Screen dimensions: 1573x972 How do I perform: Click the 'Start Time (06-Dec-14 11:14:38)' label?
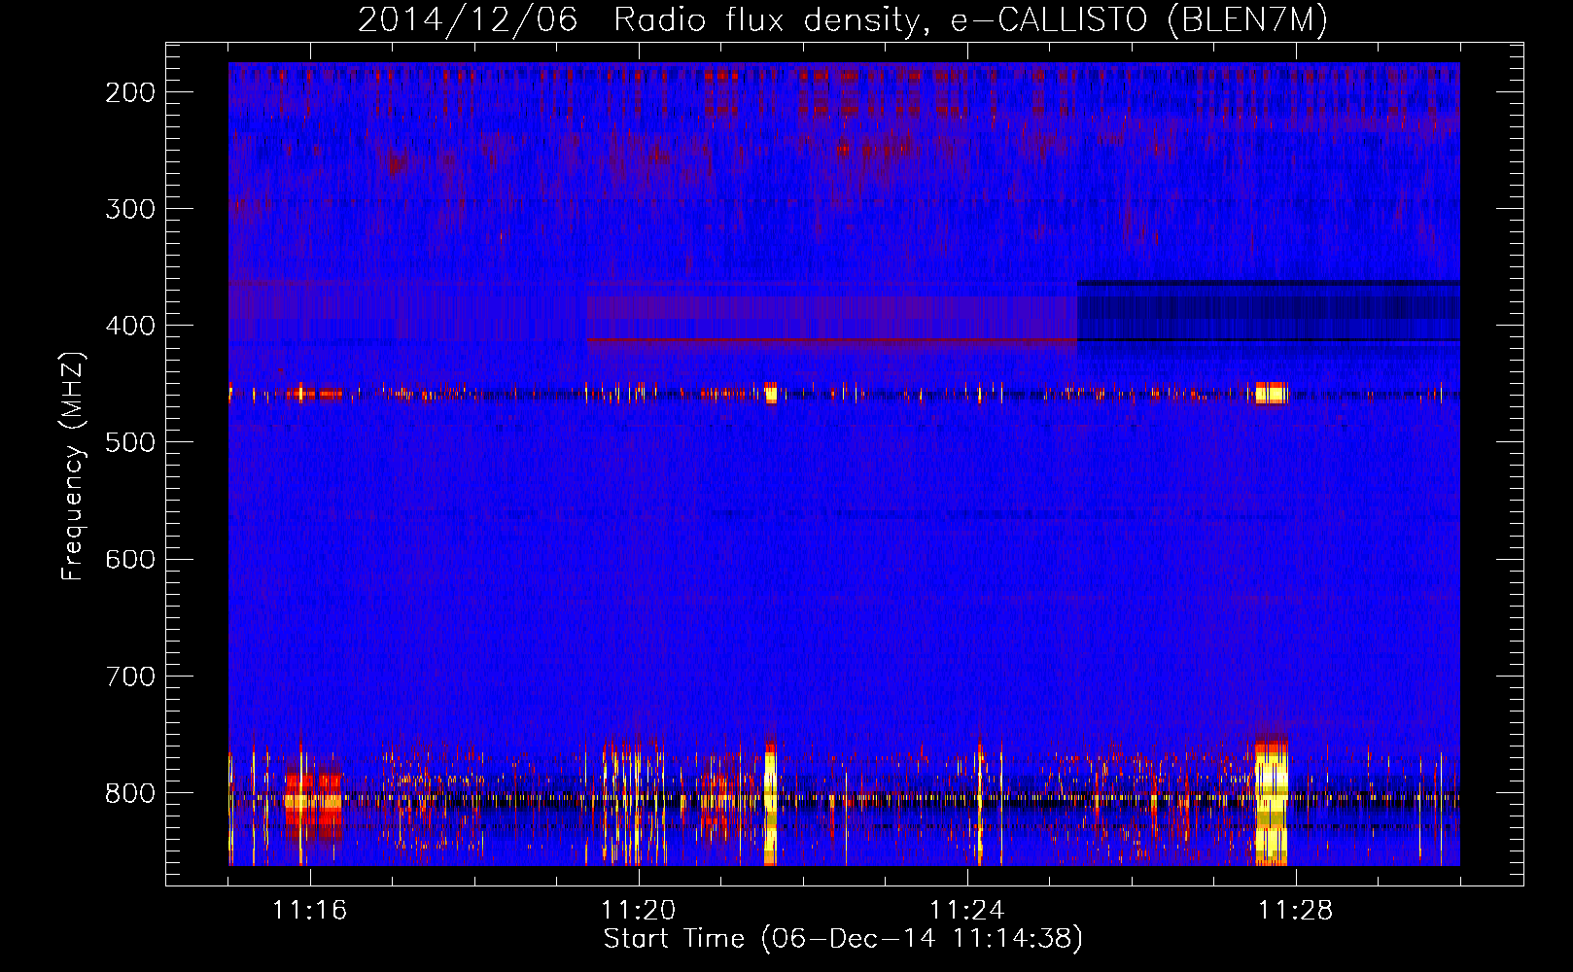click(x=842, y=938)
